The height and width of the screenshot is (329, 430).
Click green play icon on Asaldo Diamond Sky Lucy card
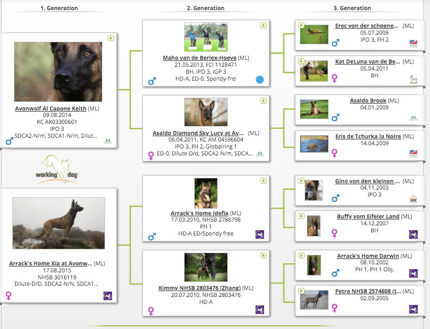click(263, 100)
